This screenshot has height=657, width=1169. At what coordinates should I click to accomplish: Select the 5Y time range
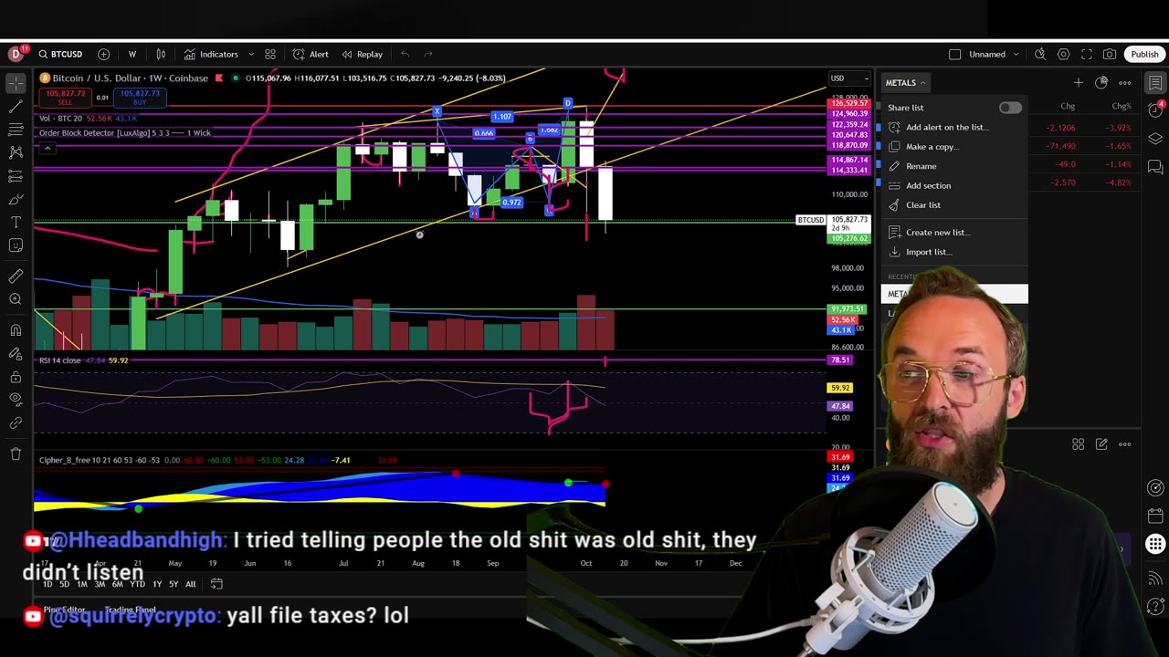[174, 584]
